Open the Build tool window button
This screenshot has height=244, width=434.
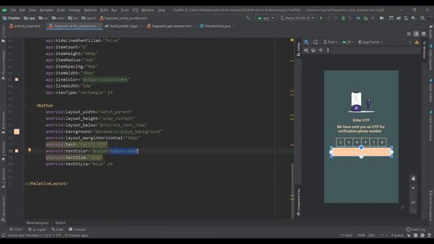(x=57, y=229)
